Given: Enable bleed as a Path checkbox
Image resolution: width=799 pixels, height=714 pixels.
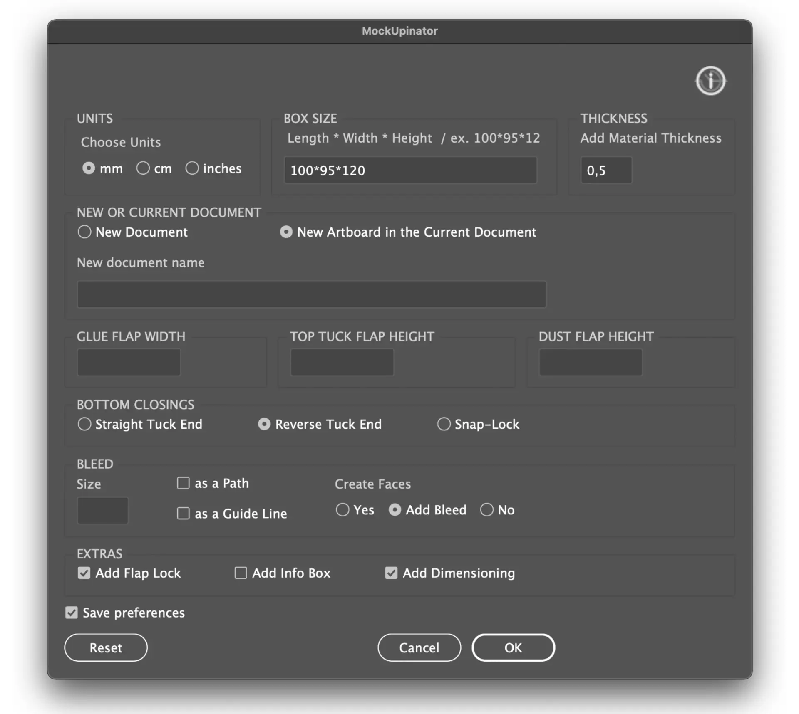Looking at the screenshot, I should (x=183, y=483).
